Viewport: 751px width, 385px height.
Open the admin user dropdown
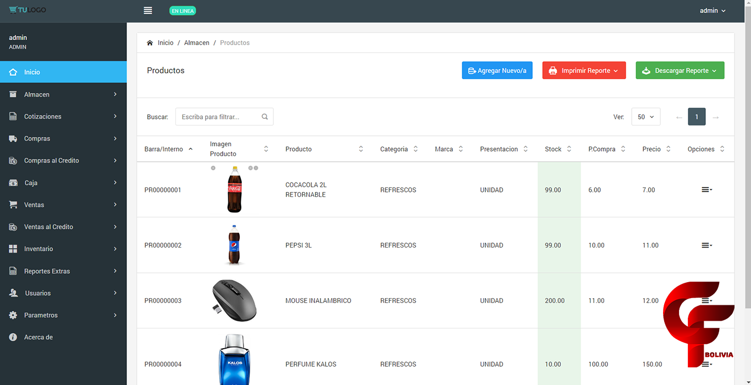click(712, 10)
